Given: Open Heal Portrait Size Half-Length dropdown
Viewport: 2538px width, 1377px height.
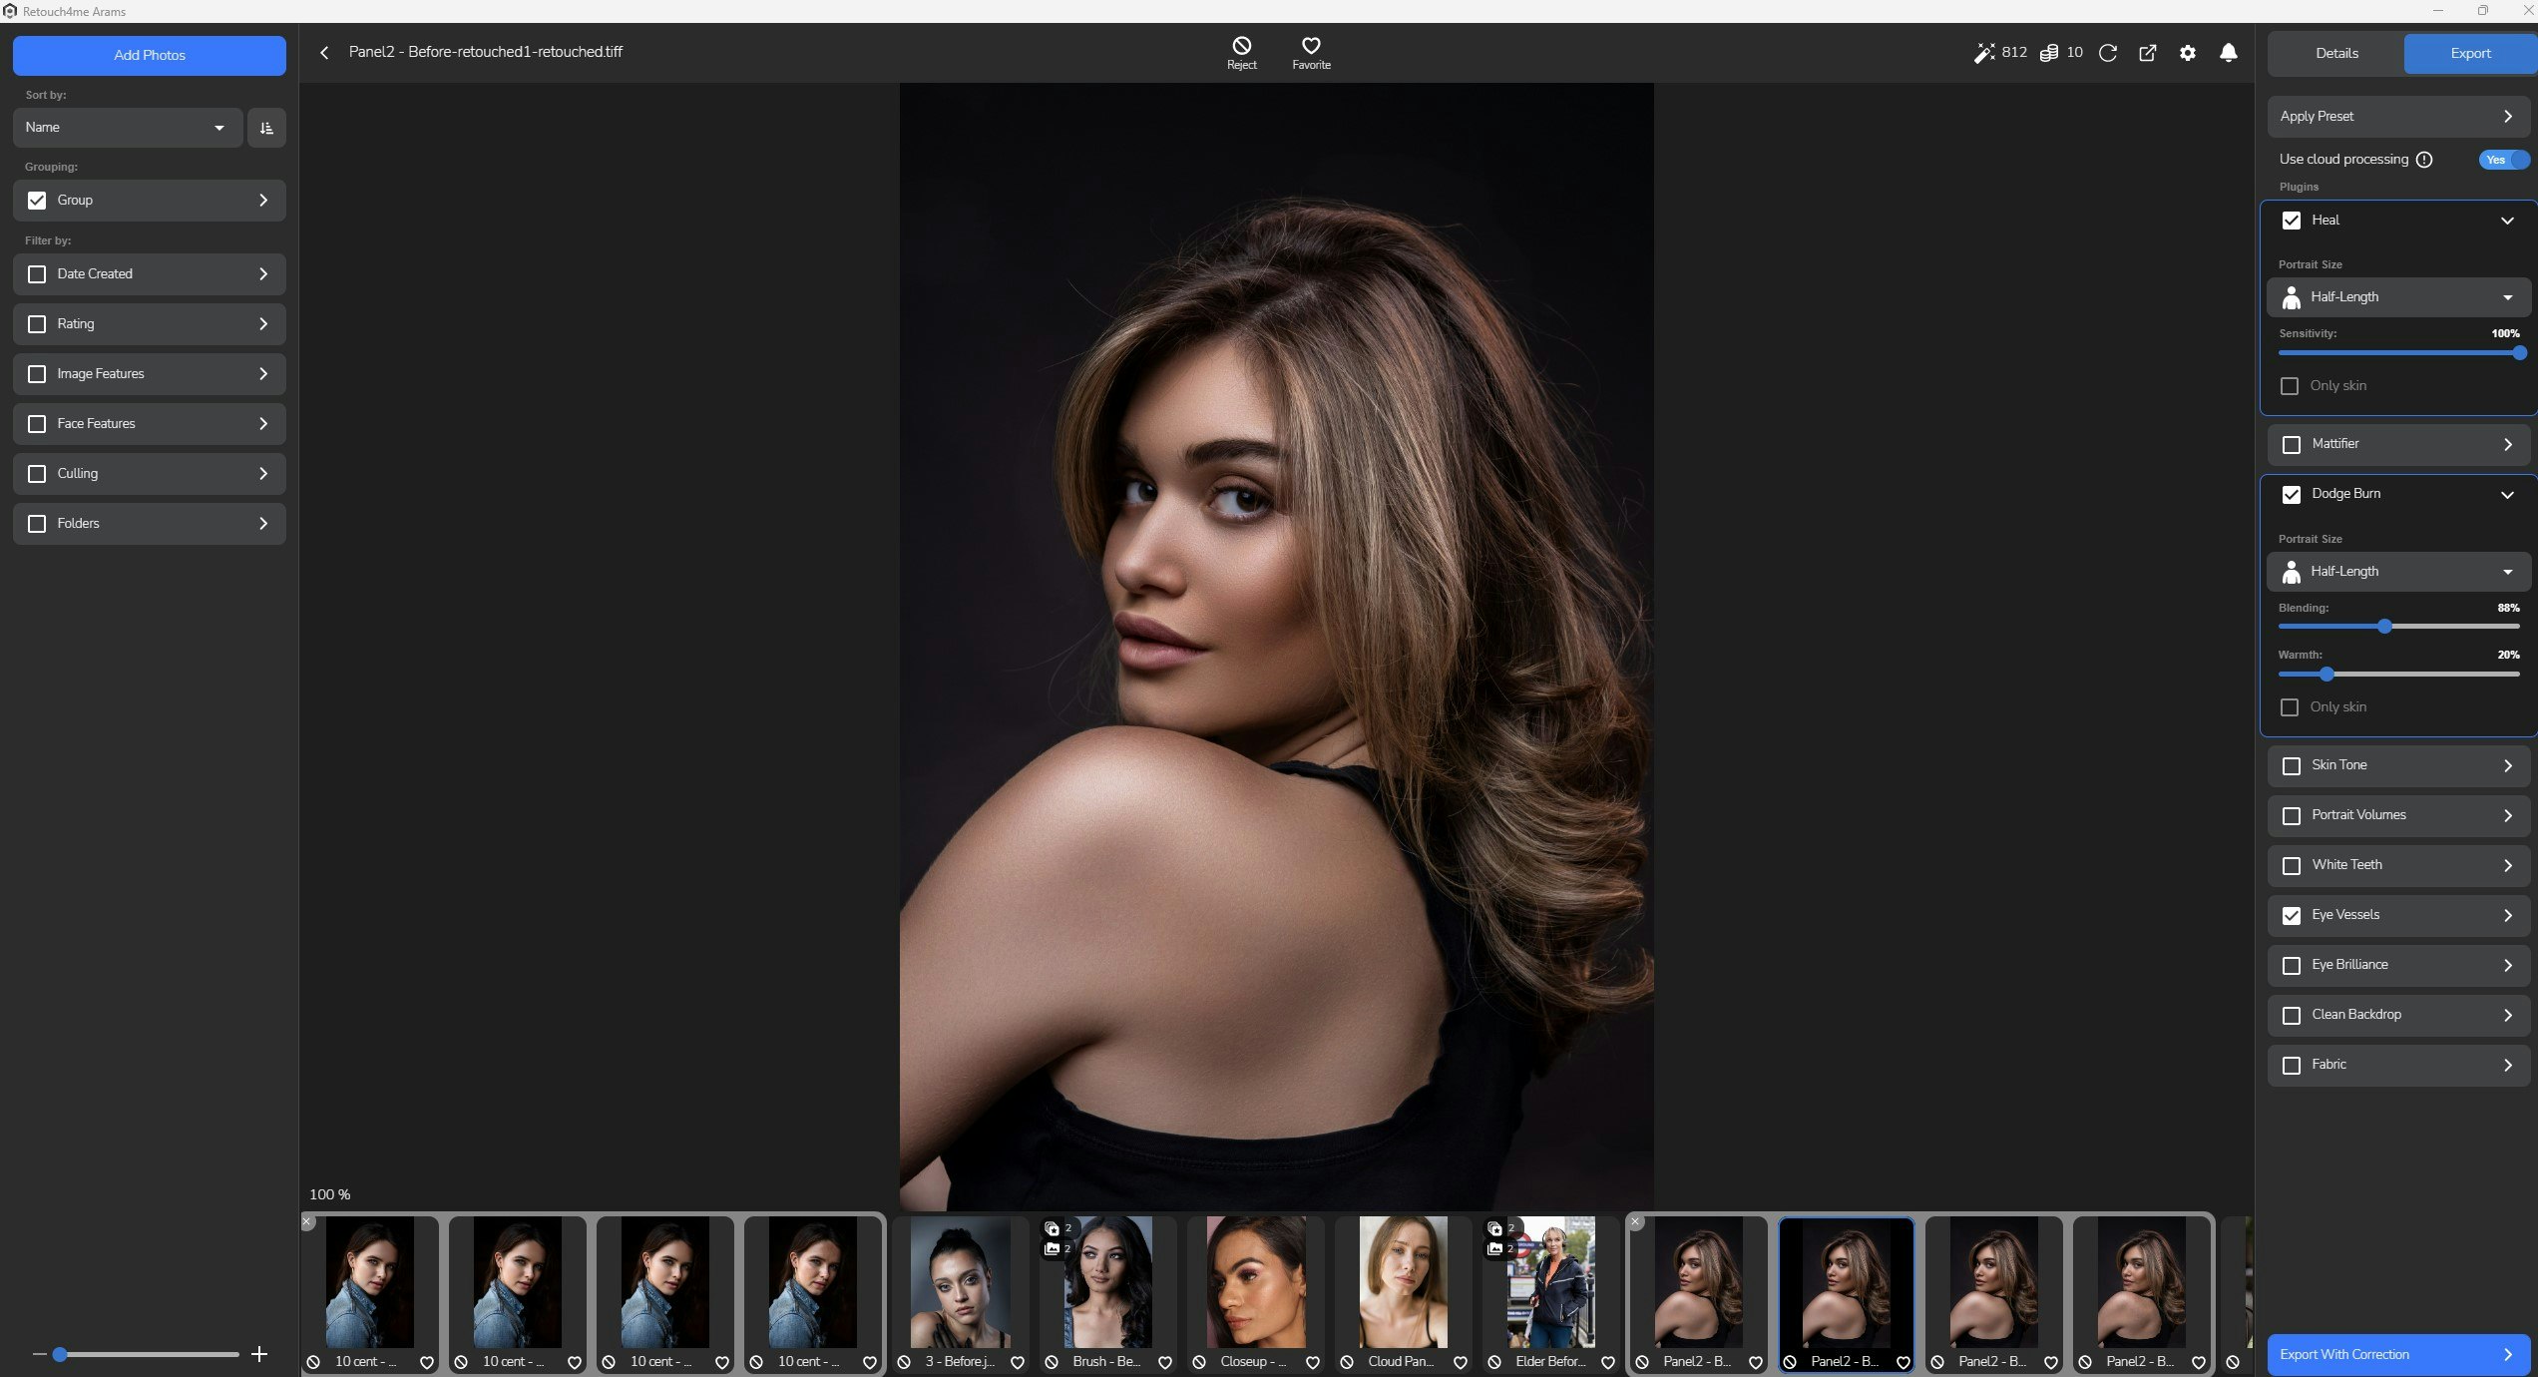Looking at the screenshot, I should coord(2398,297).
